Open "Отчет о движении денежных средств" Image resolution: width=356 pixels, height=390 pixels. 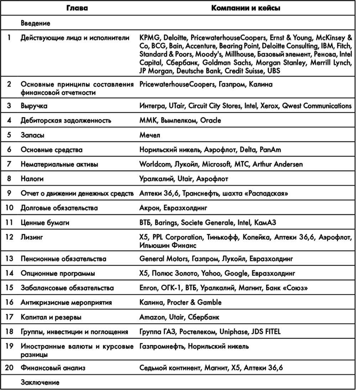tap(77, 194)
